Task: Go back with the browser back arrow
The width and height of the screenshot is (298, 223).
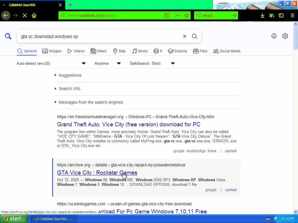Action: [x=6, y=16]
